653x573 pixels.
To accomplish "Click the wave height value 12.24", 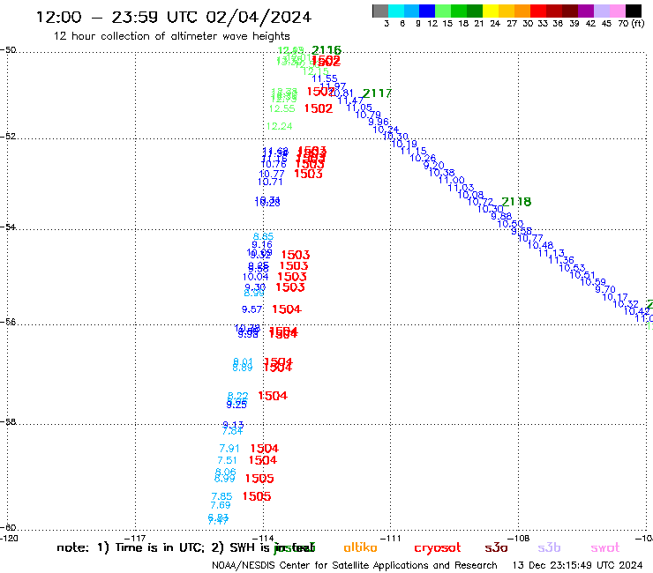I will tap(279, 126).
